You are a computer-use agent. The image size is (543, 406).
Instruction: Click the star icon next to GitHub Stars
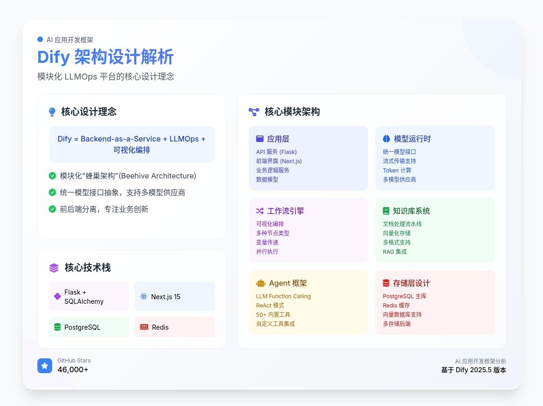[45, 365]
